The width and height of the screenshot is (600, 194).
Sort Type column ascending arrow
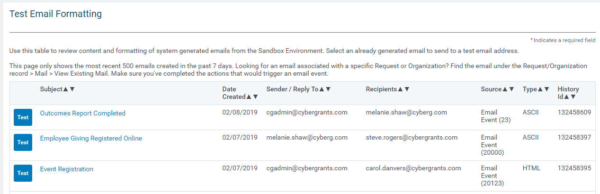tap(540, 89)
